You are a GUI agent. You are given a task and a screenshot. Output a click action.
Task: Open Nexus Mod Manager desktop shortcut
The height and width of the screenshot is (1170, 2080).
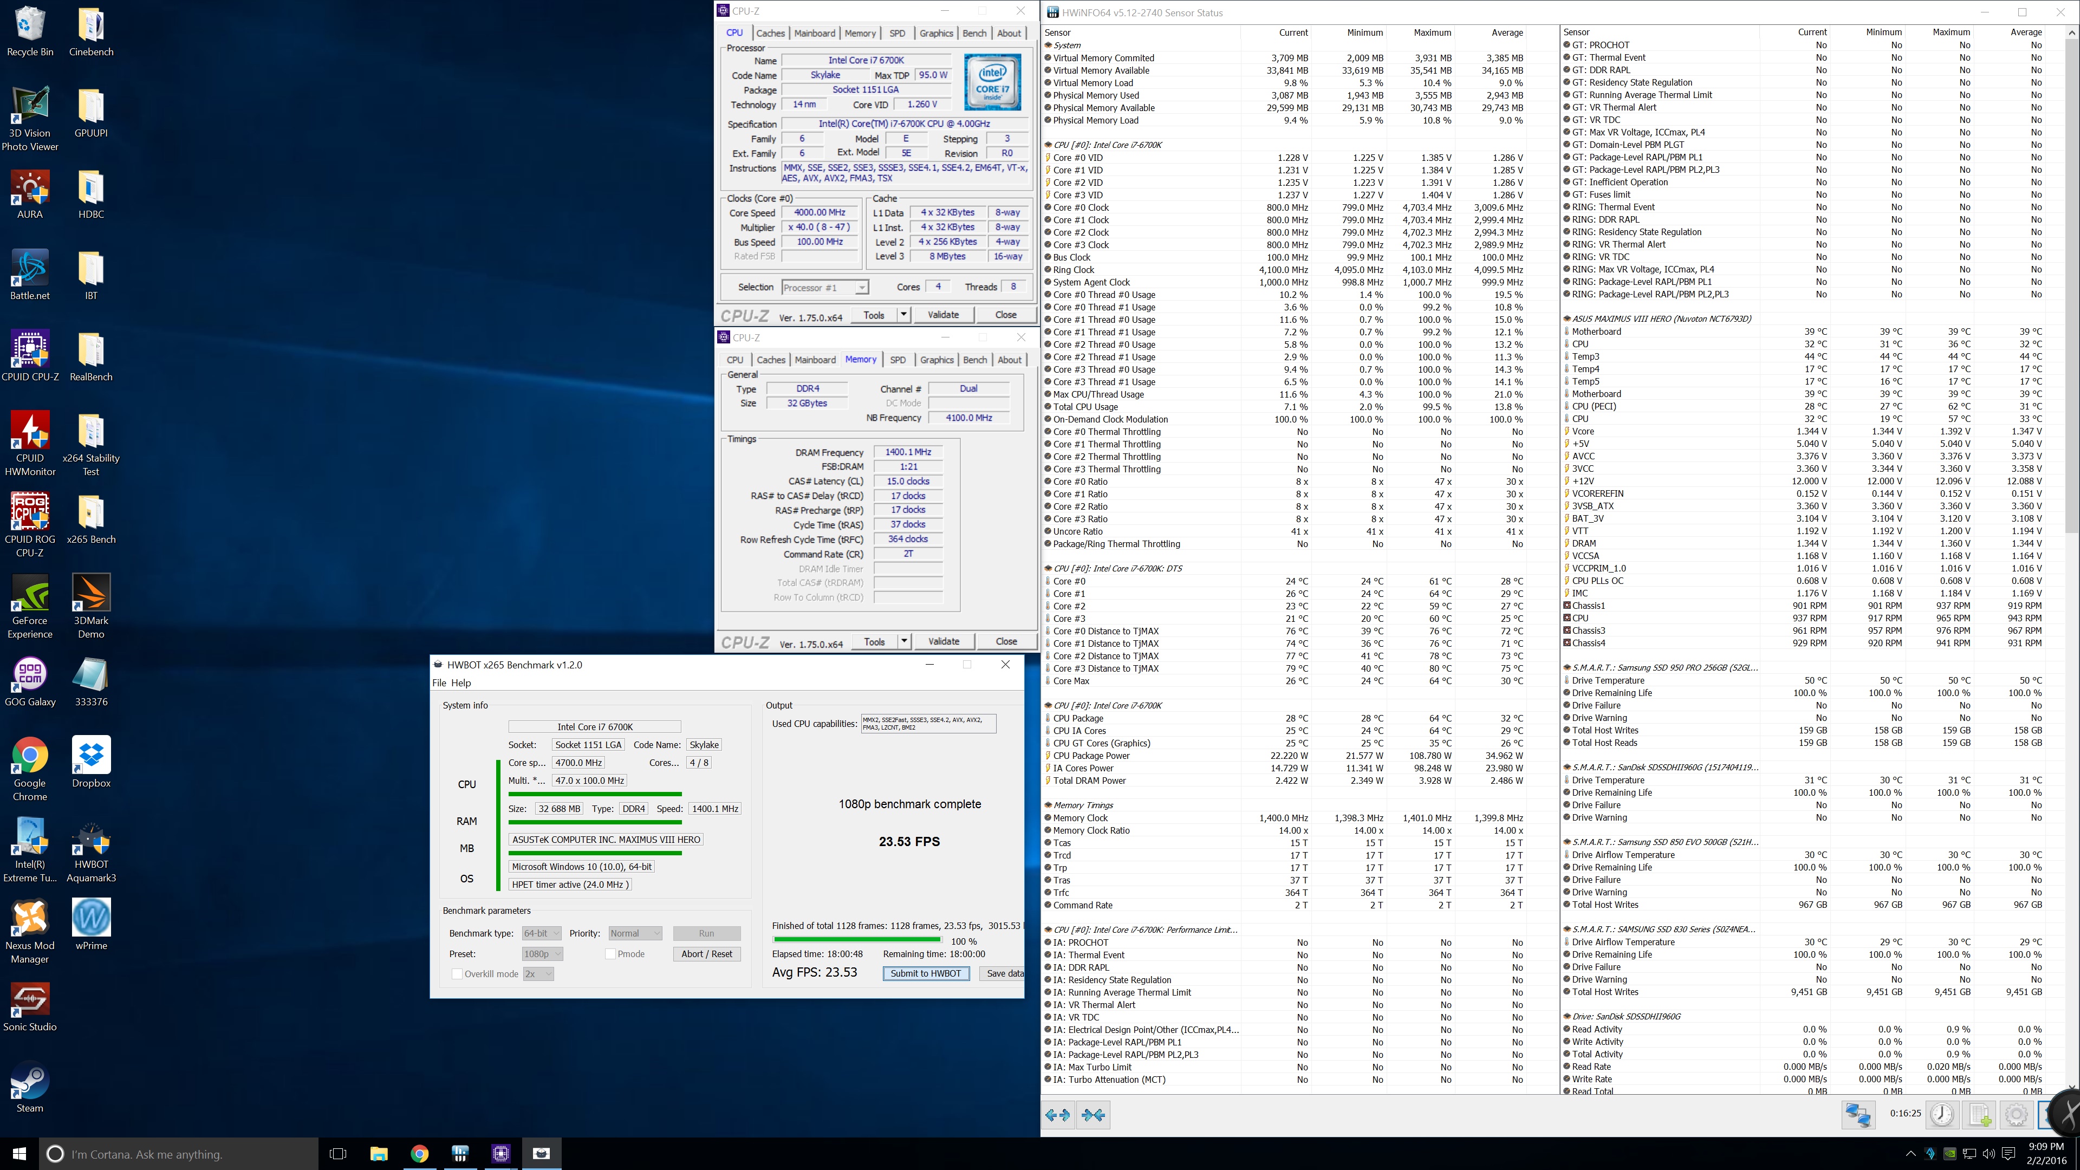point(30,932)
